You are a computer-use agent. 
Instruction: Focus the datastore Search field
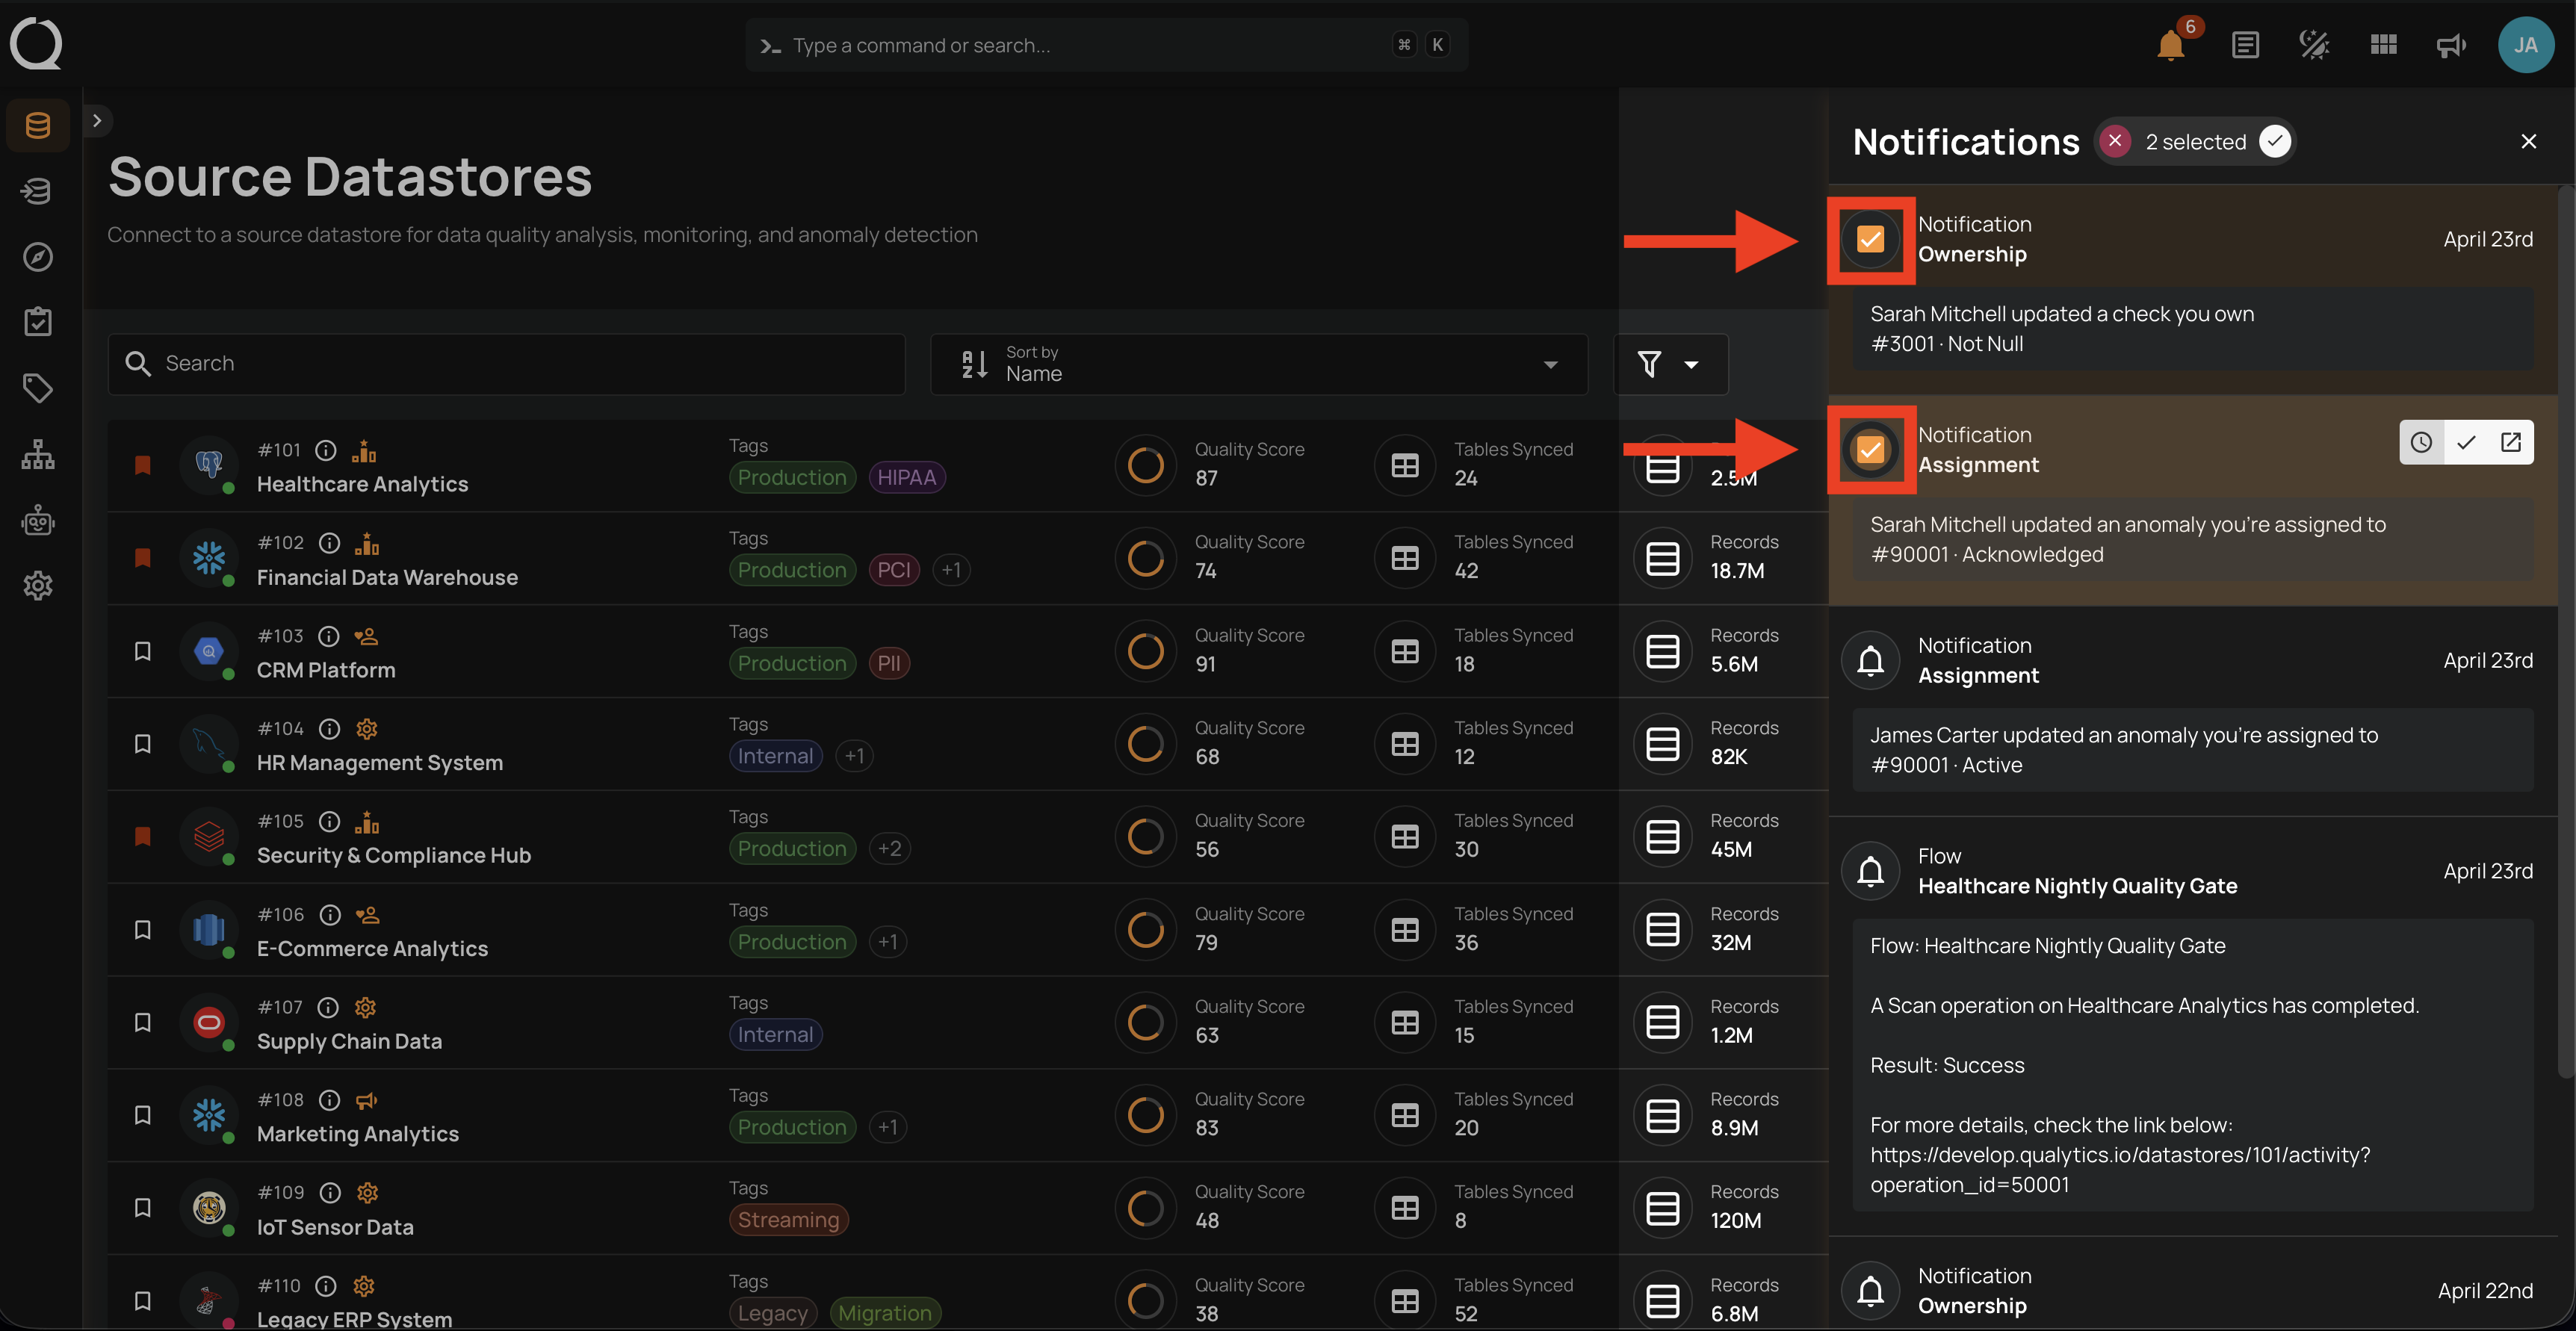click(x=506, y=364)
